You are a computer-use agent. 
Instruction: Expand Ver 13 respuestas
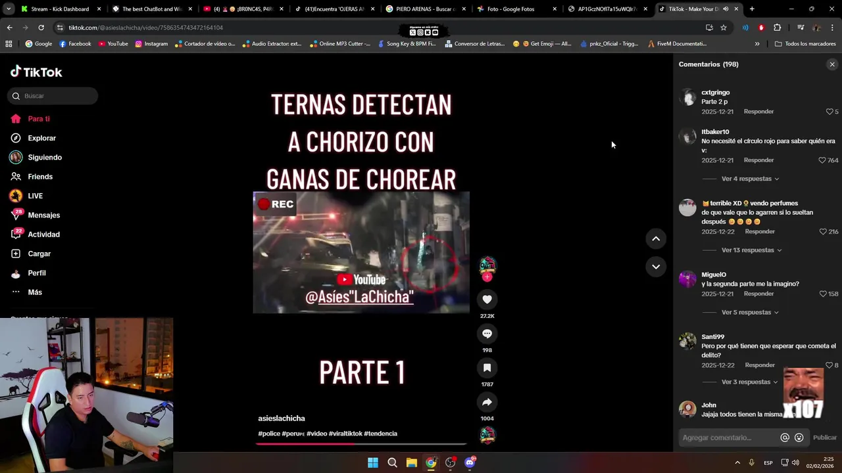[x=751, y=250]
